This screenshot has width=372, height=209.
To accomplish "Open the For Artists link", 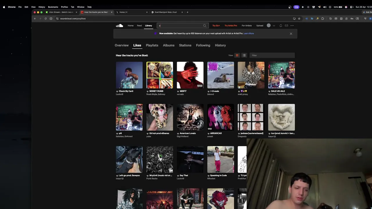I will point(247,26).
